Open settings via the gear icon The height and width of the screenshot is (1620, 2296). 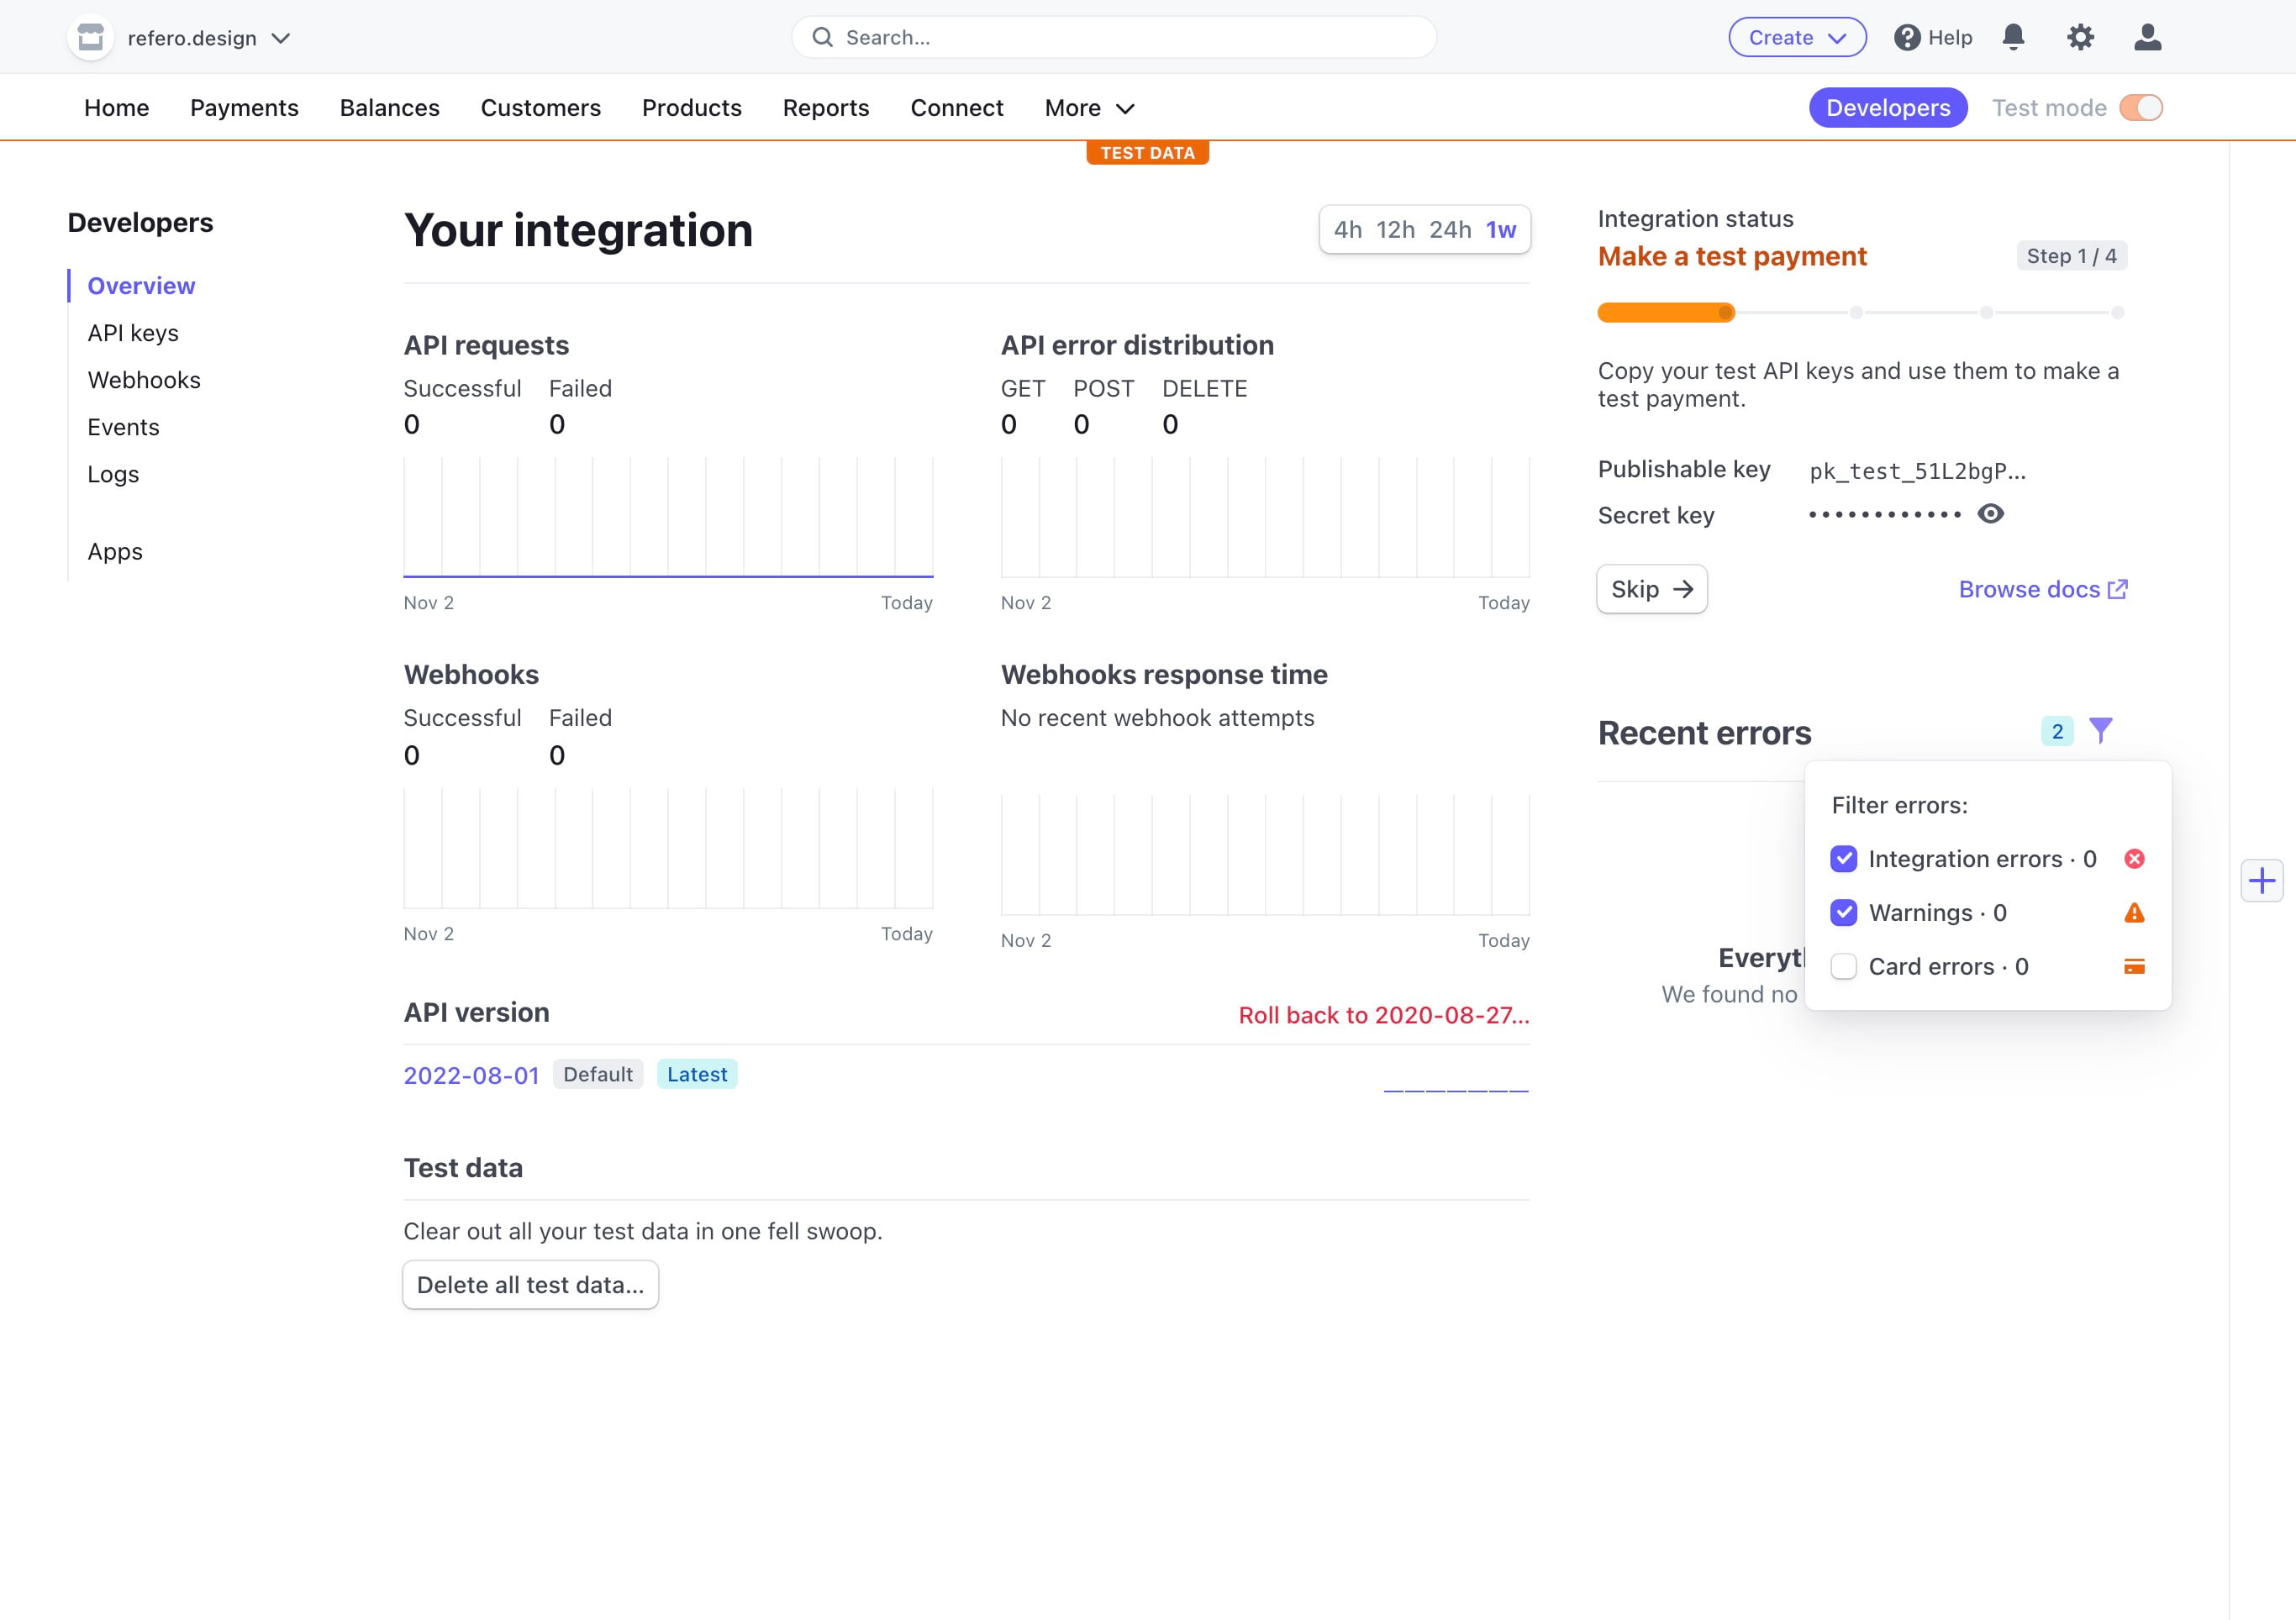tap(2080, 38)
